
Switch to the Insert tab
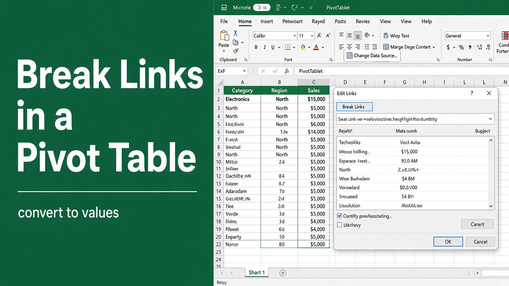point(267,21)
